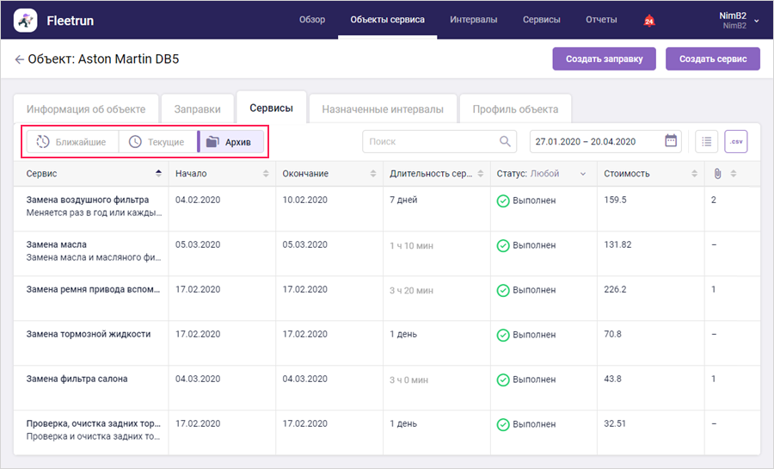Open the notifications bell showing 24
774x469 pixels.
point(649,21)
